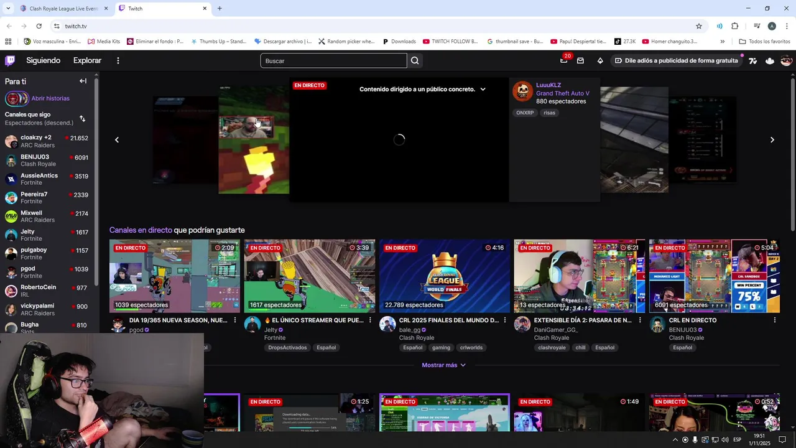796x448 pixels.
Task: Reload the page with browser refresh
Action: pyautogui.click(x=39, y=26)
